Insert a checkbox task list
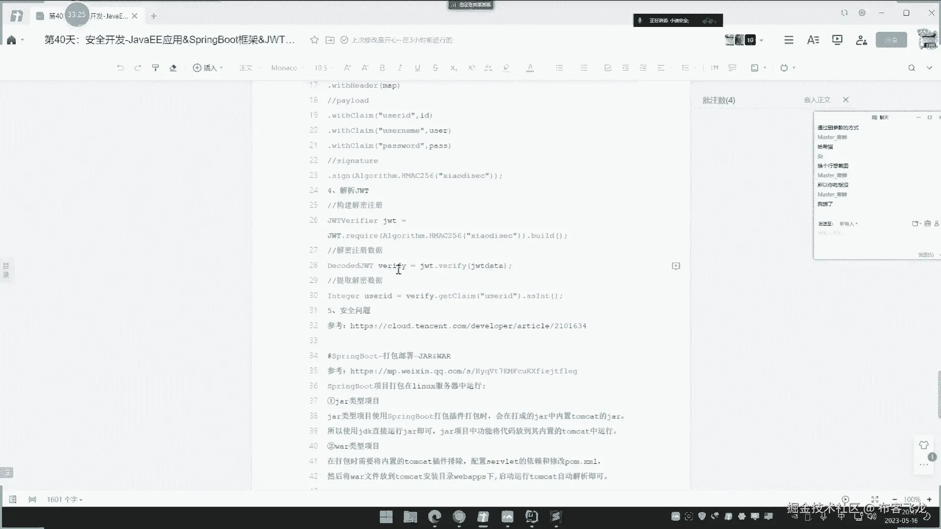The height and width of the screenshot is (529, 941). pos(608,68)
